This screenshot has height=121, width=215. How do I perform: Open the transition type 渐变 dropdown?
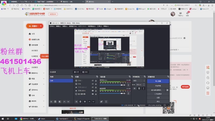139,81
